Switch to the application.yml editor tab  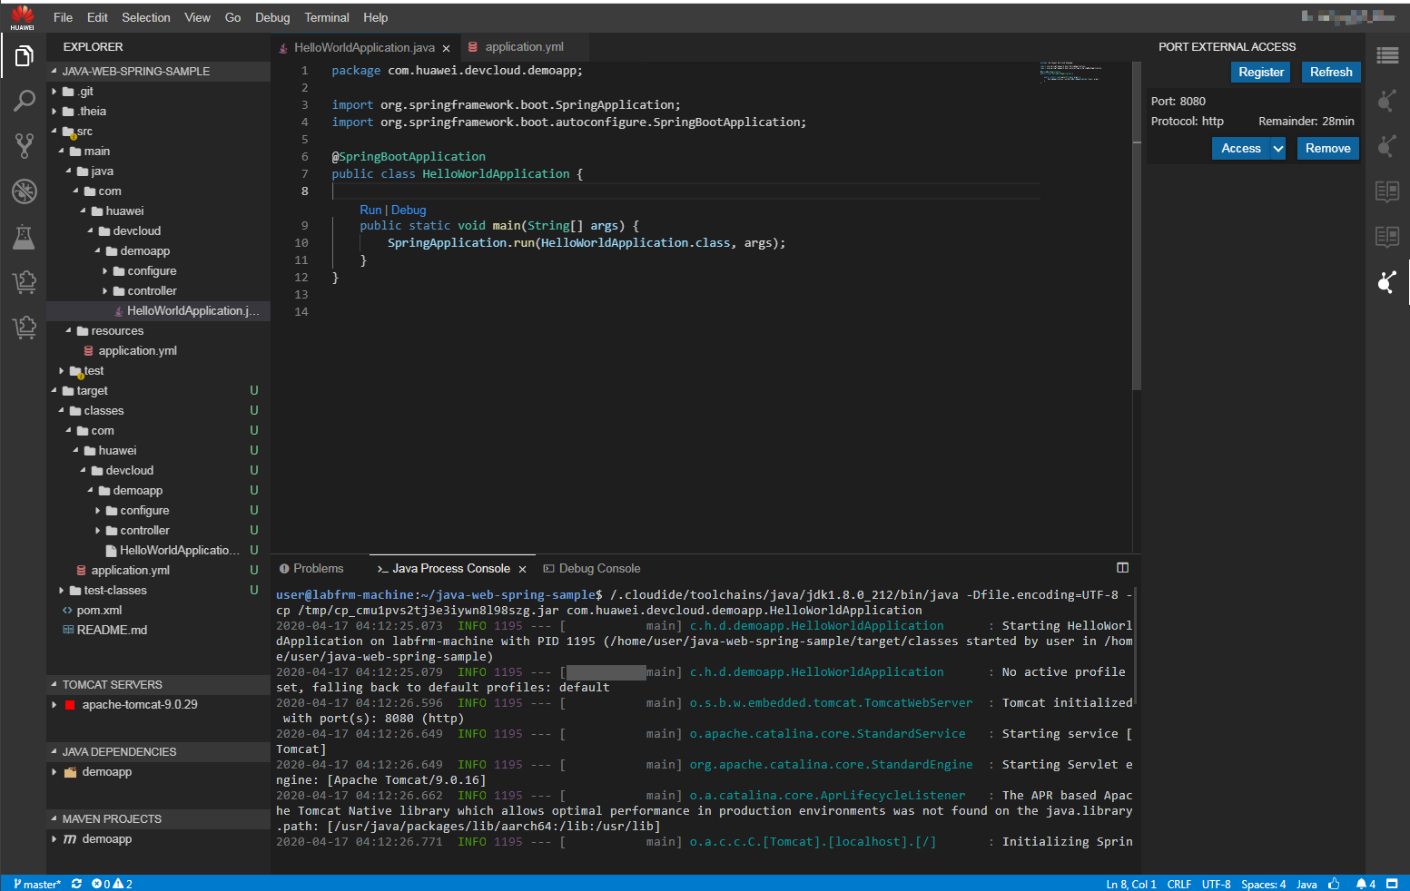point(524,47)
